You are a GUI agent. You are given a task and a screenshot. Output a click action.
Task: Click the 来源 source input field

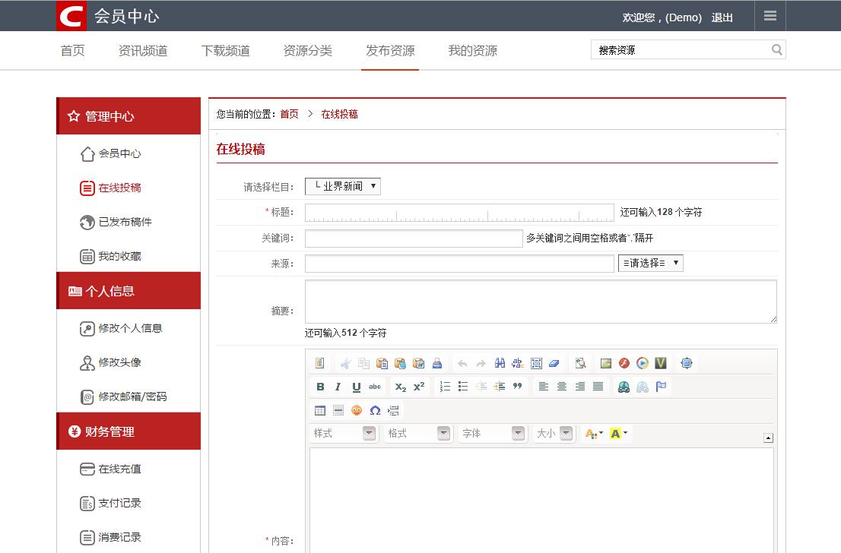[459, 264]
